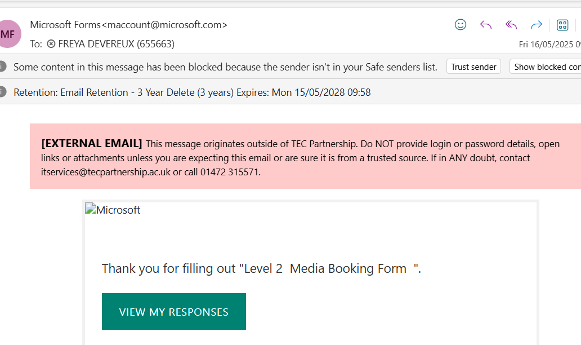Click the Show blocked content button
The height and width of the screenshot is (345, 581).
pyautogui.click(x=545, y=67)
